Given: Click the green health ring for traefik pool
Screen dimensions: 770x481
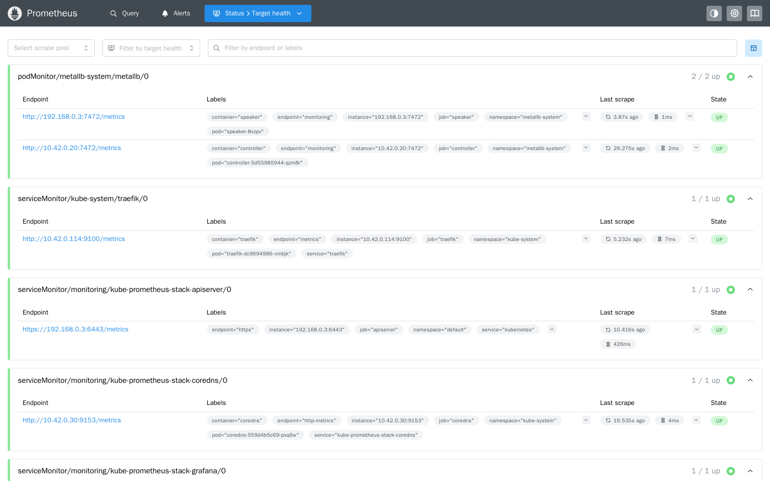Looking at the screenshot, I should (731, 199).
